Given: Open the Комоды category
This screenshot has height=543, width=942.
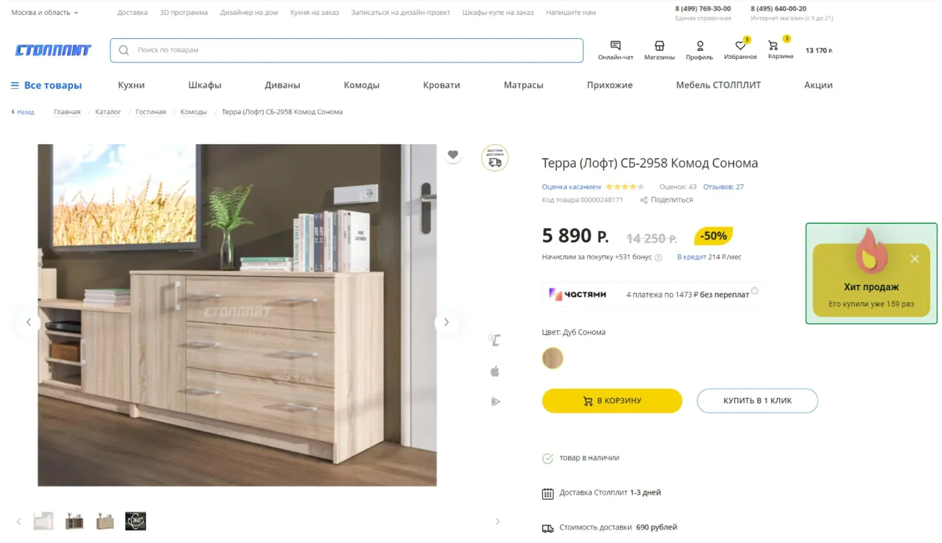Looking at the screenshot, I should click(362, 85).
